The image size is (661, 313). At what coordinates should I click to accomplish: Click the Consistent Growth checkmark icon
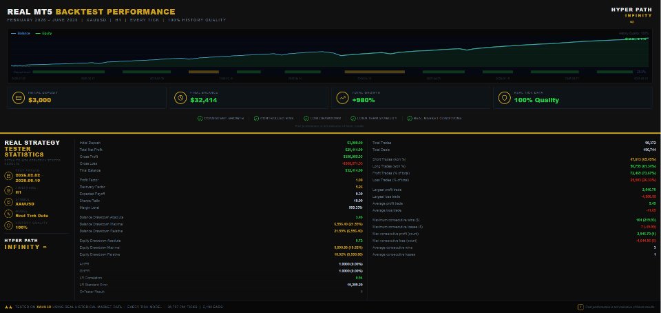click(x=200, y=119)
